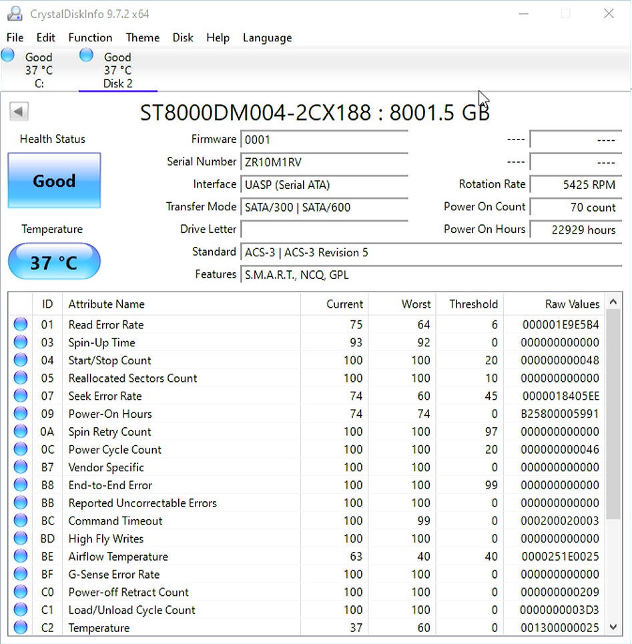Click the Read Error Rate status orb
The image size is (632, 644).
[21, 325]
